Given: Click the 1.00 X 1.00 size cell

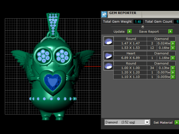Looking at the screenshot, I should coord(131,68).
